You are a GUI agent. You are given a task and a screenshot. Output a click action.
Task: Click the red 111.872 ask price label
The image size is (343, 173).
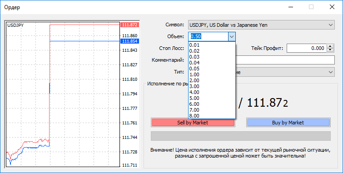pos(130,25)
